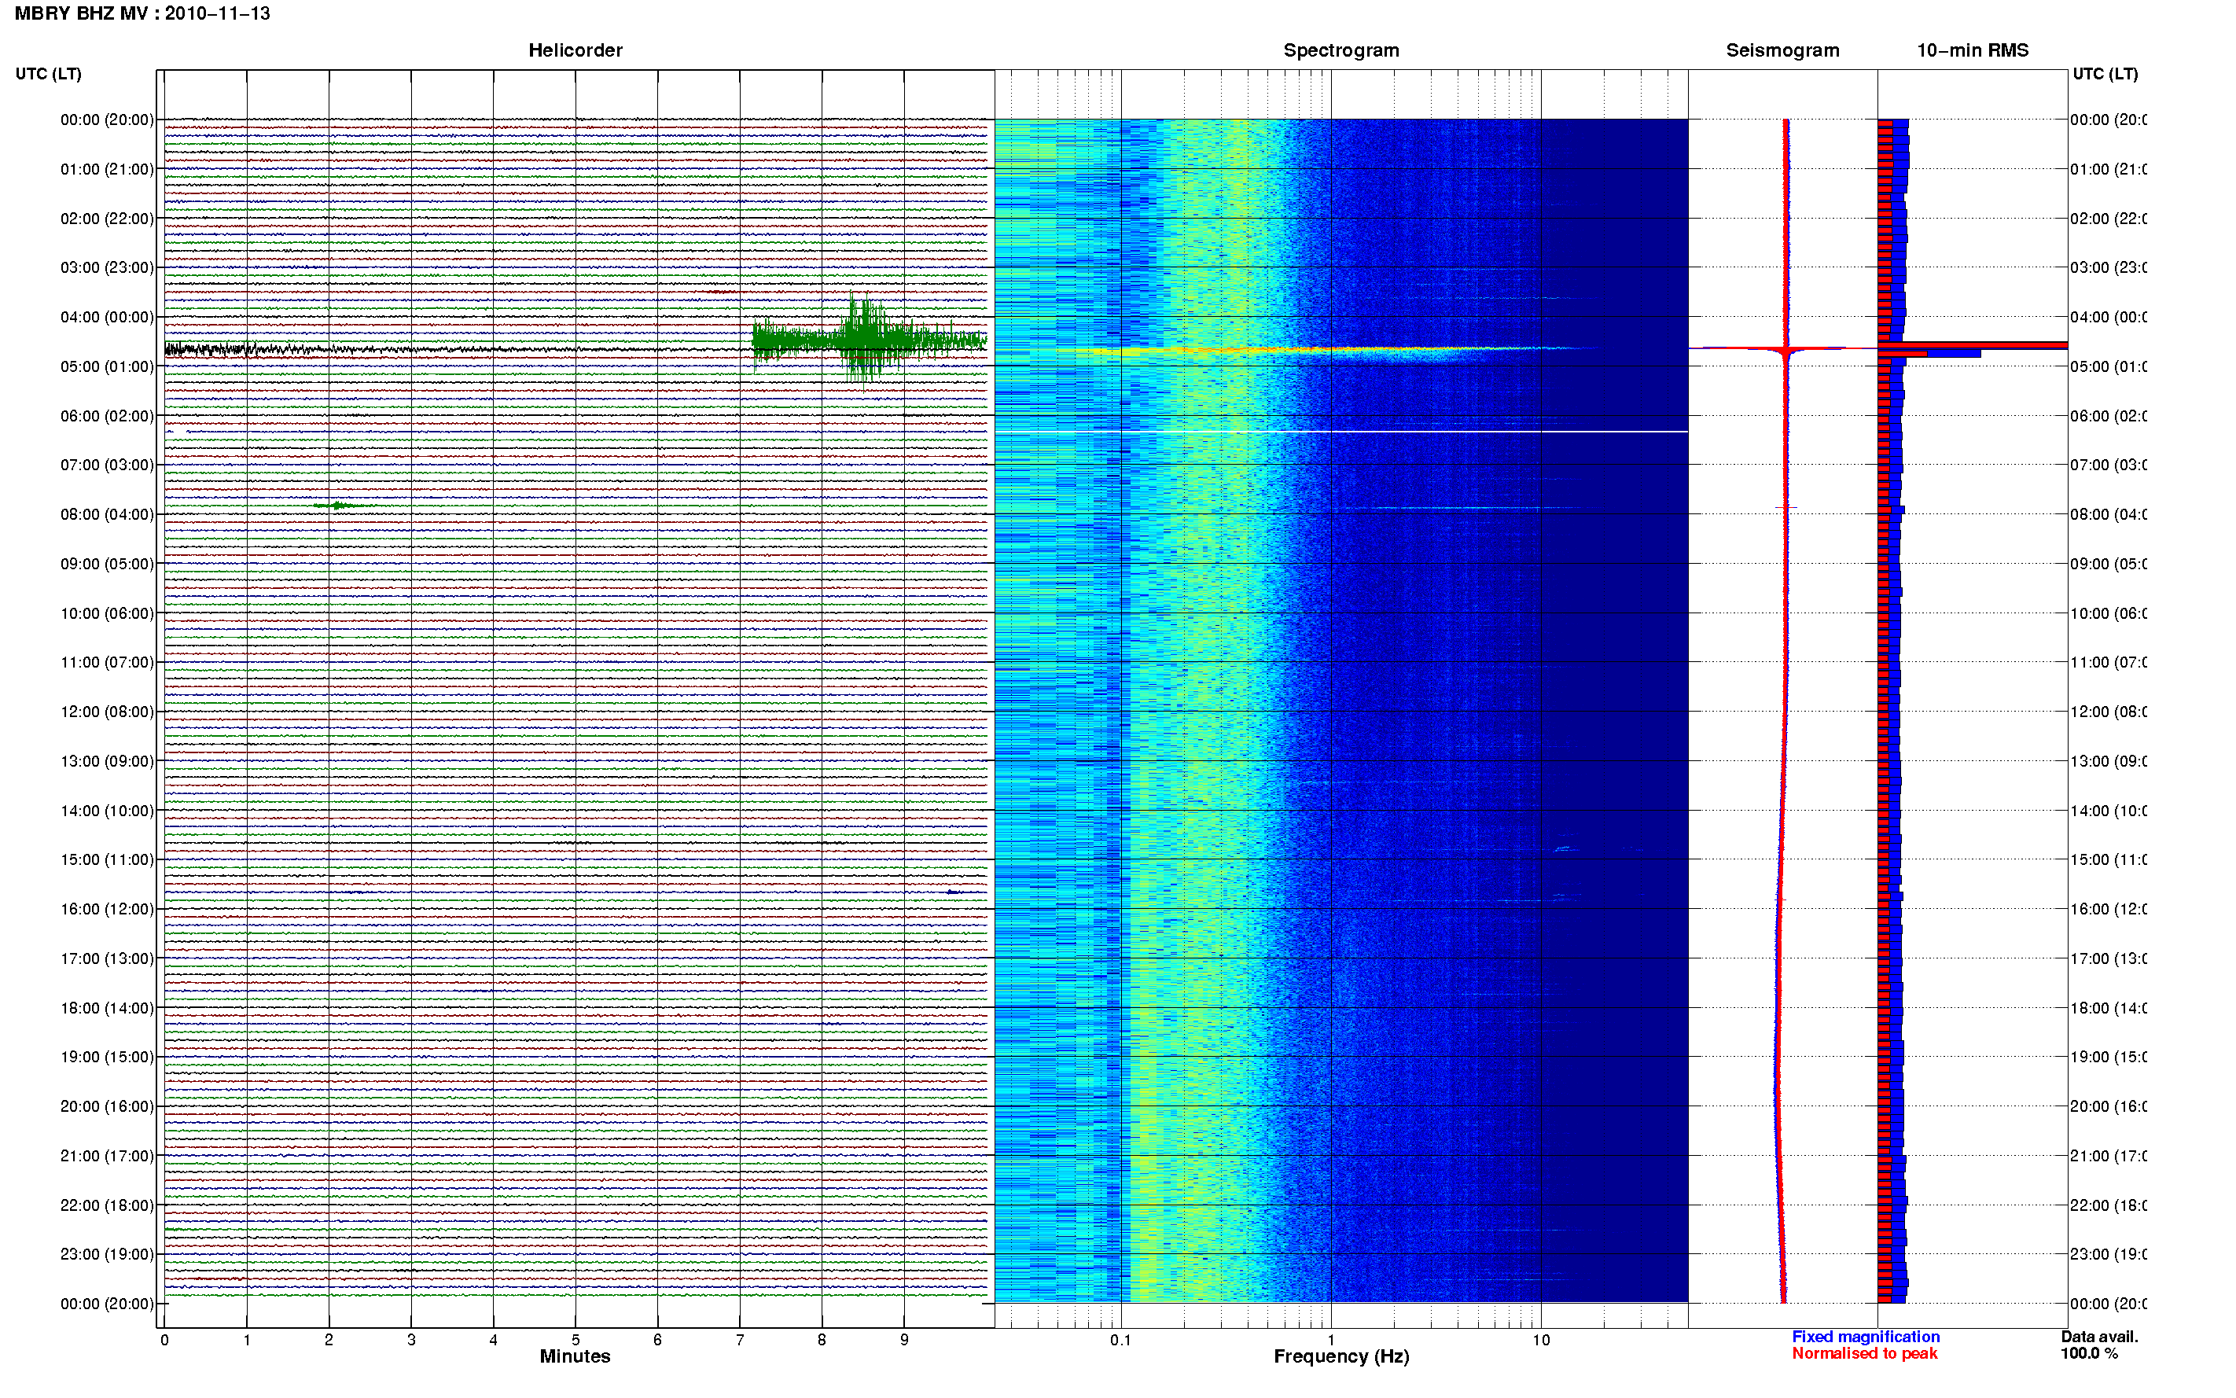Click the blue 'Fixed magnification' legend text
The width and height of the screenshot is (2236, 1398).
[x=1866, y=1337]
